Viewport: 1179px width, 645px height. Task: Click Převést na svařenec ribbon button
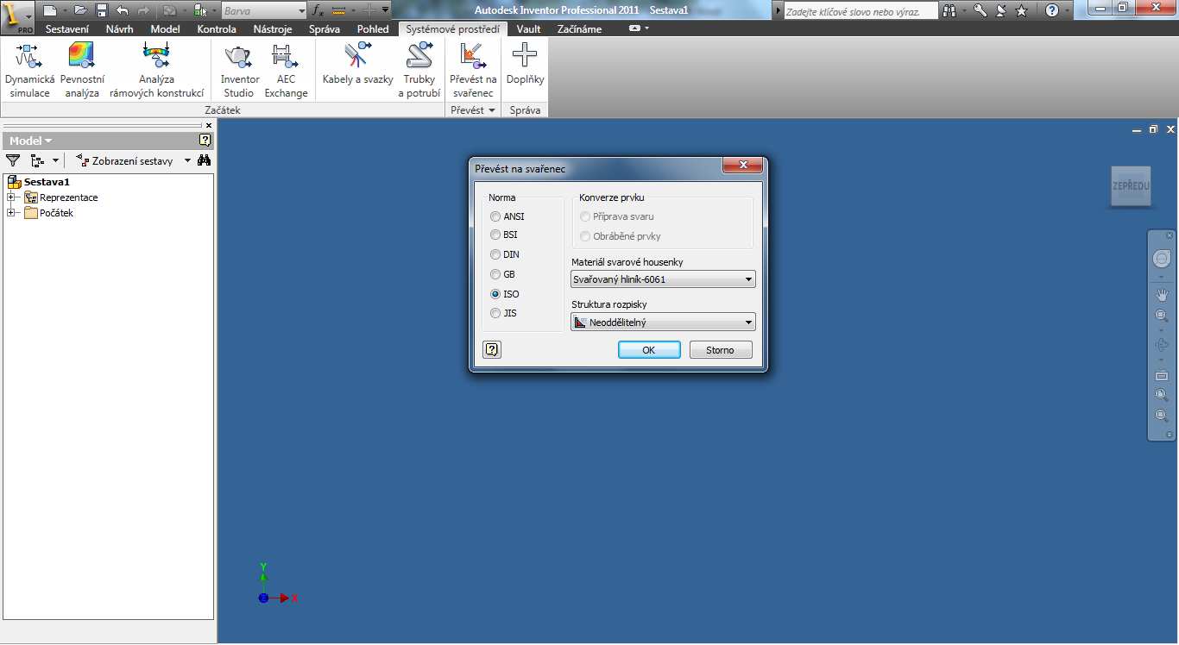coord(473,71)
